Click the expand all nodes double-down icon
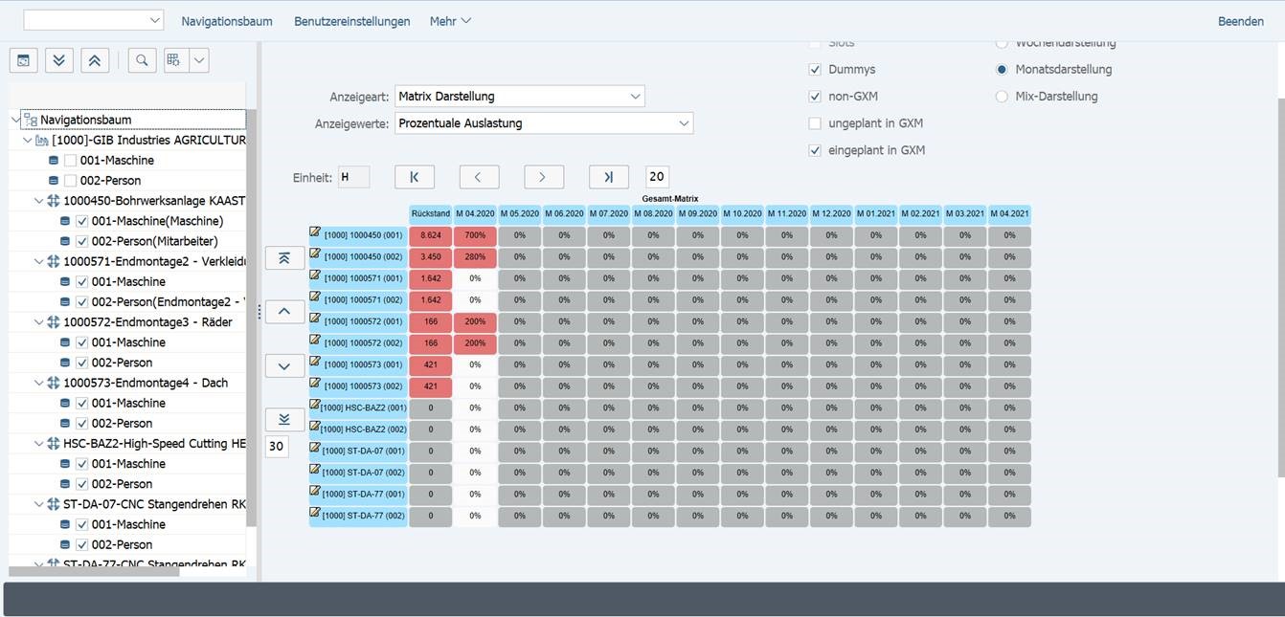 pos(58,60)
